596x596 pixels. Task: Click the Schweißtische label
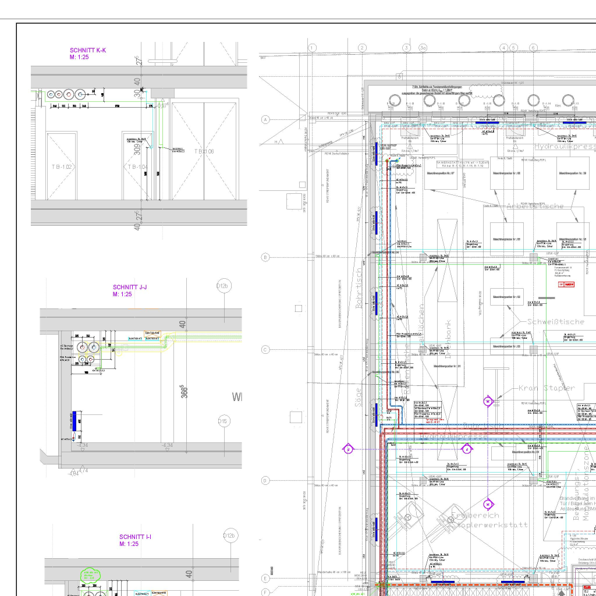pyautogui.click(x=555, y=321)
